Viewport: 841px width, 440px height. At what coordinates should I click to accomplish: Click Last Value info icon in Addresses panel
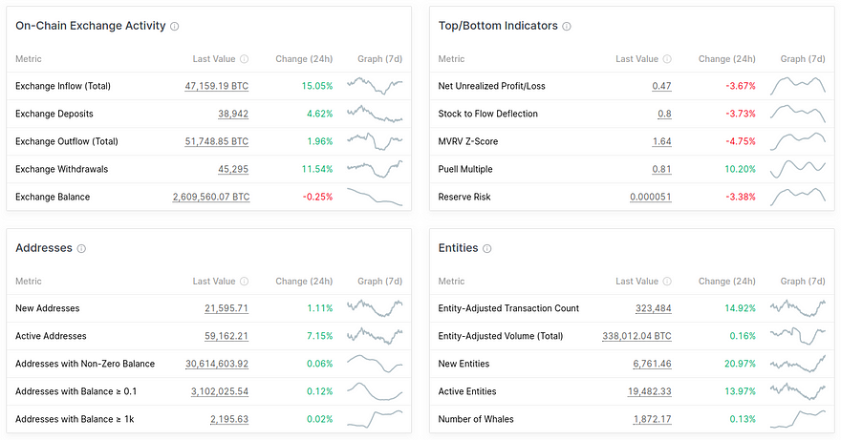[x=244, y=282]
